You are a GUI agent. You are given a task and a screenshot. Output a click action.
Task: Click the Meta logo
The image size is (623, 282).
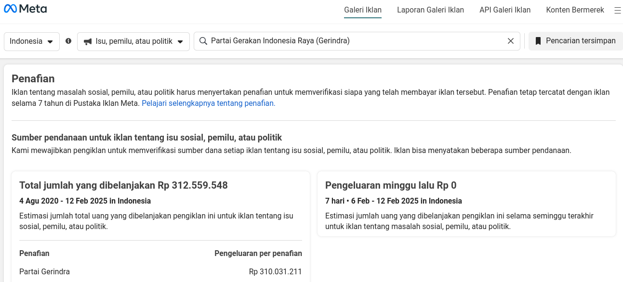pos(26,9)
